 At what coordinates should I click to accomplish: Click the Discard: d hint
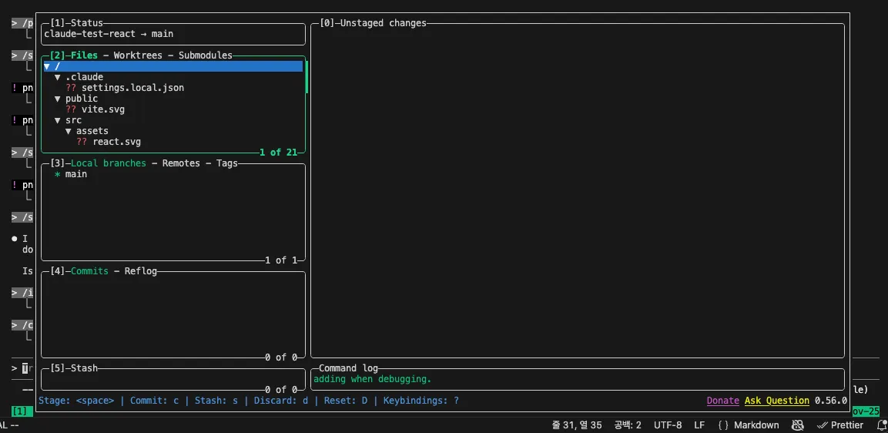coord(281,401)
